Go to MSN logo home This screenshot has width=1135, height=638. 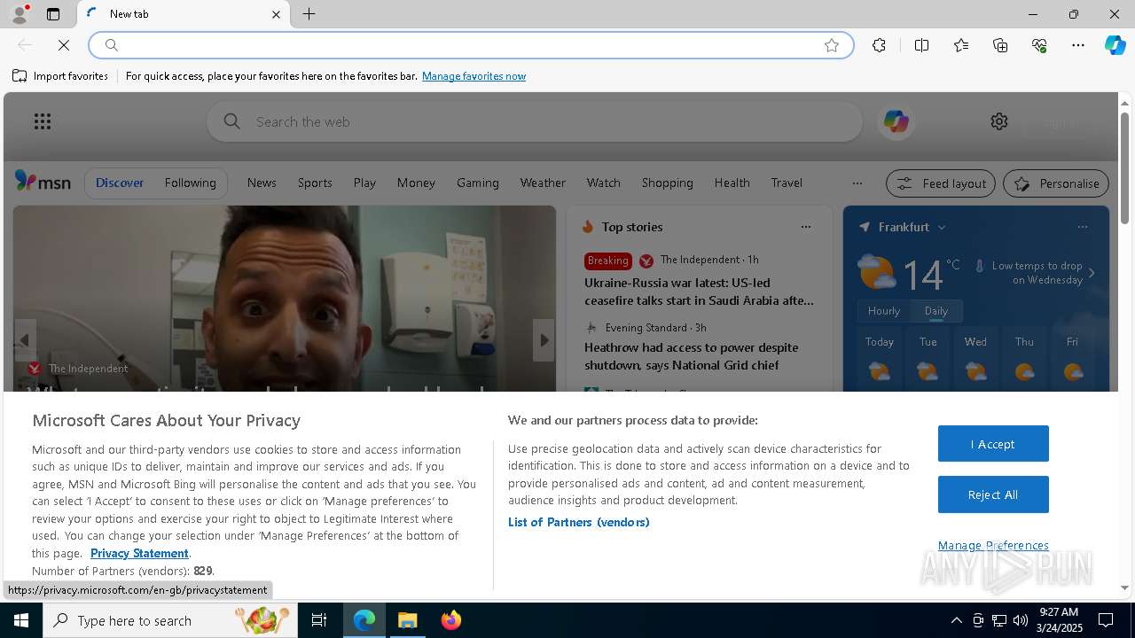pyautogui.click(x=43, y=182)
